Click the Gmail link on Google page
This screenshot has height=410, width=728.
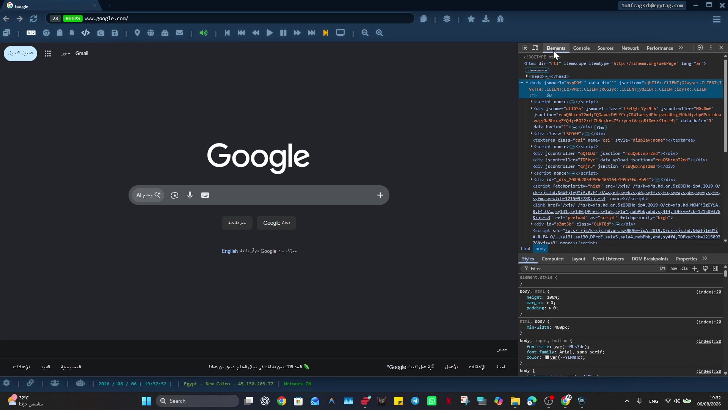[x=82, y=54]
